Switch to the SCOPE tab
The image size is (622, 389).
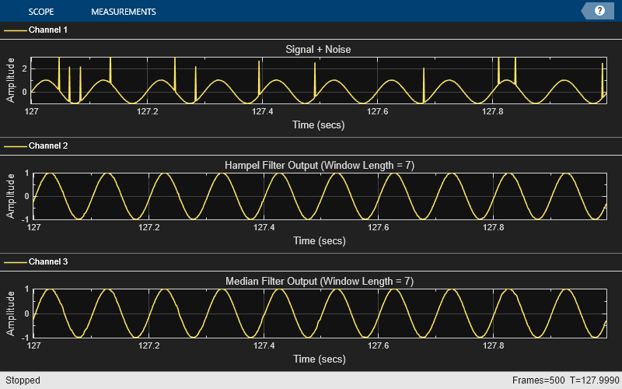(40, 12)
